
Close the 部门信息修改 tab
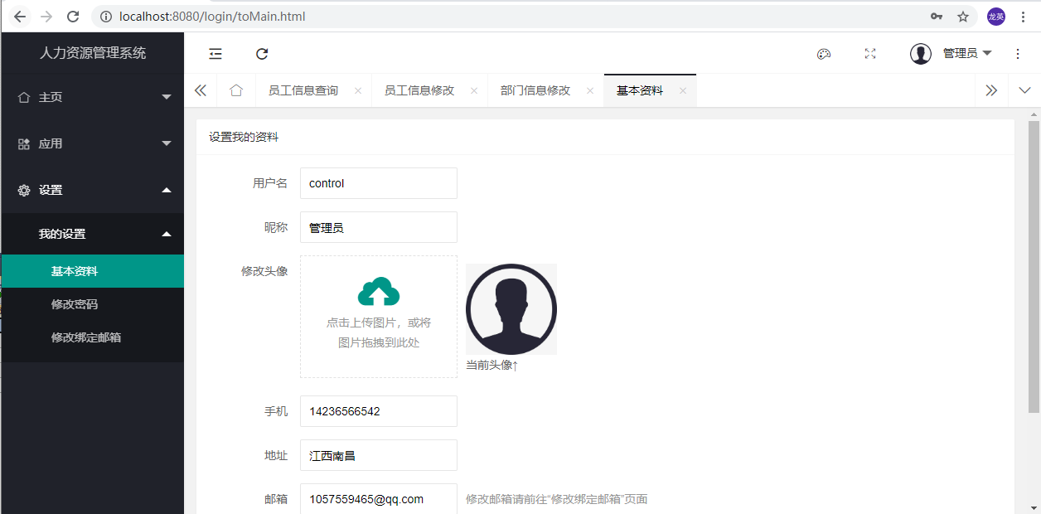590,91
